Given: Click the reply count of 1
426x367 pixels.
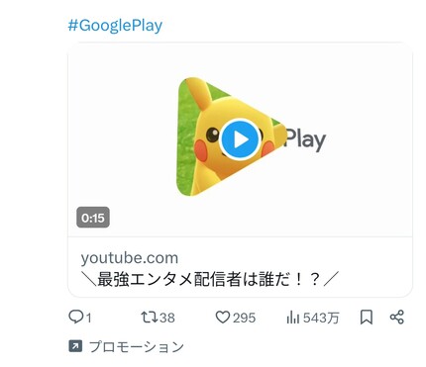Looking at the screenshot, I should pos(88,318).
